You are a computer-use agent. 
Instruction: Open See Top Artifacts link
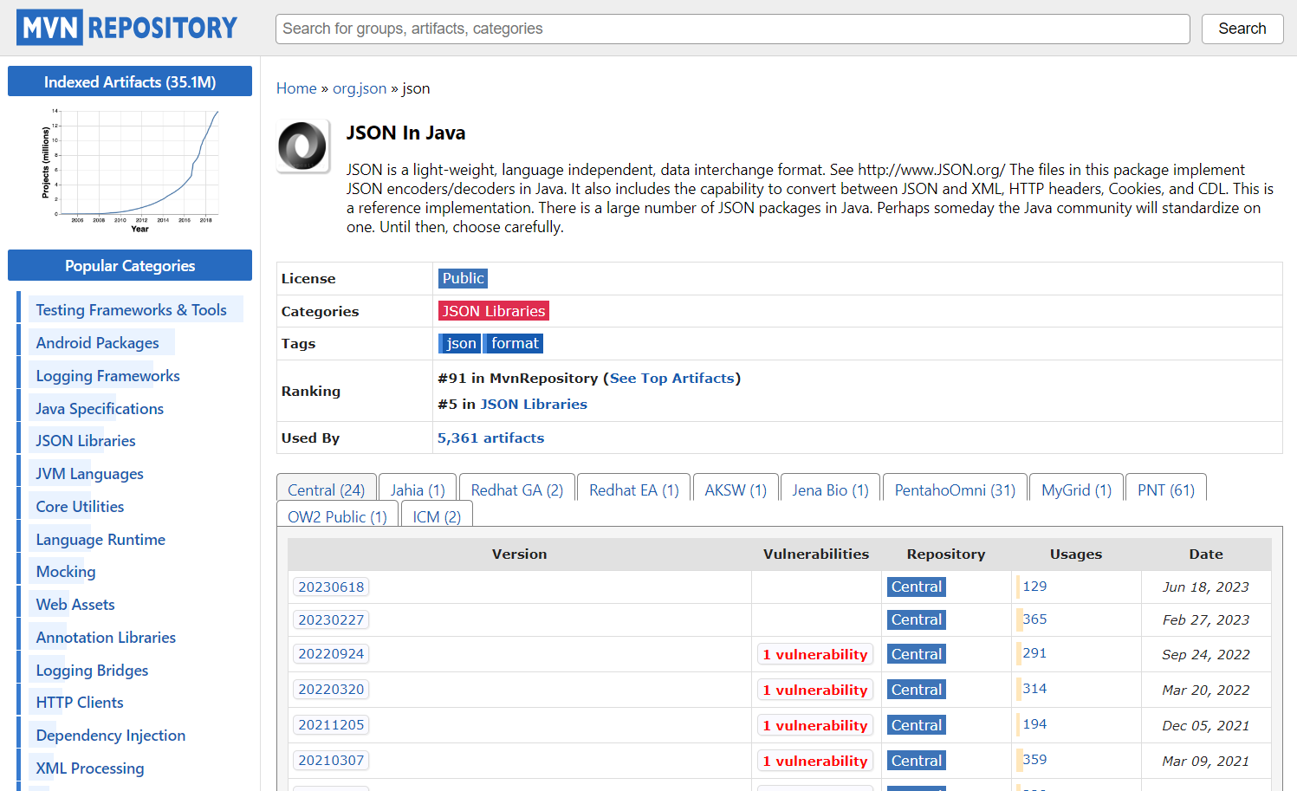(x=672, y=379)
